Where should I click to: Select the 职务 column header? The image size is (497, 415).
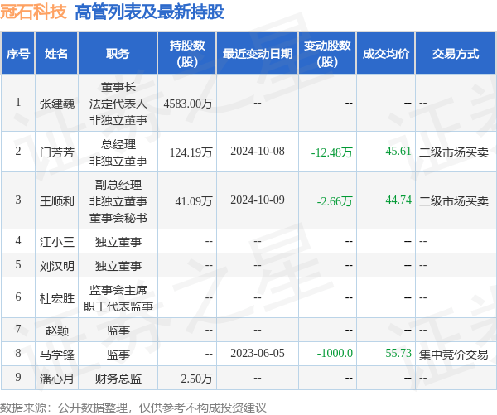point(118,53)
